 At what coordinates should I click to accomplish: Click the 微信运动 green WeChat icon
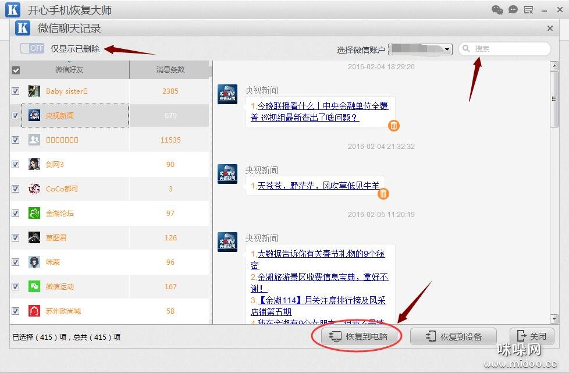tap(34, 286)
